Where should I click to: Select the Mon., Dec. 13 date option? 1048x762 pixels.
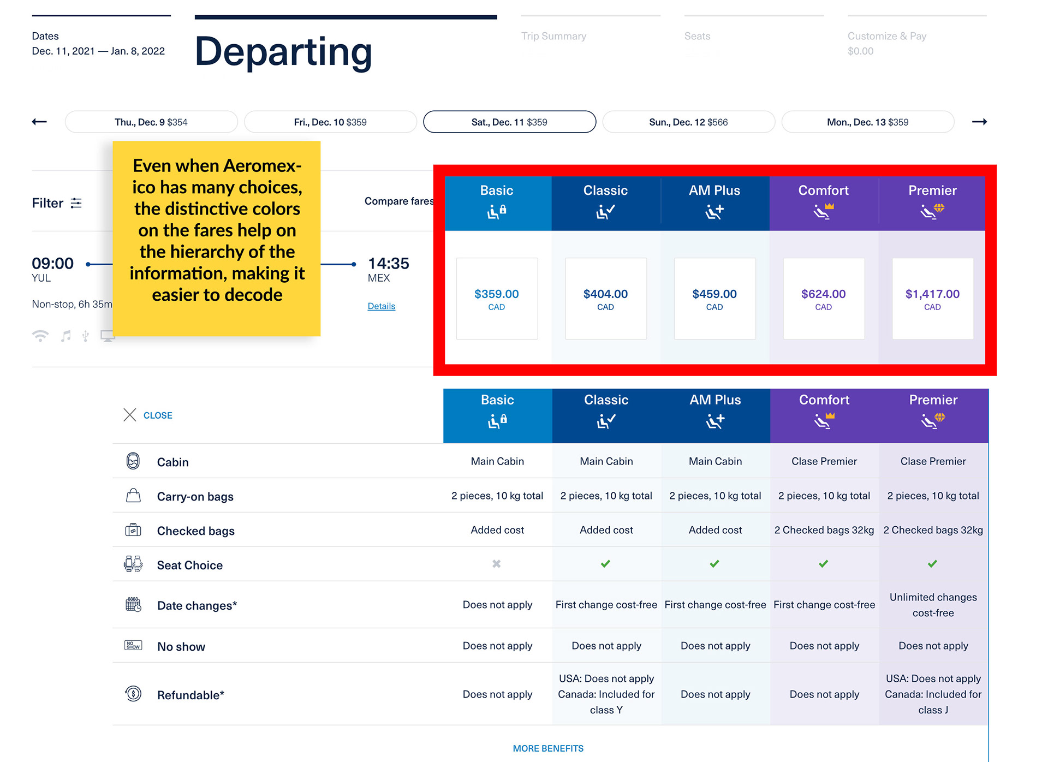pos(867,122)
